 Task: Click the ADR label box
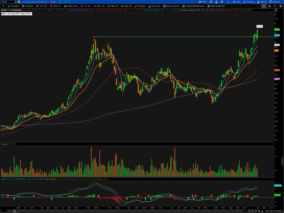tap(16, 14)
